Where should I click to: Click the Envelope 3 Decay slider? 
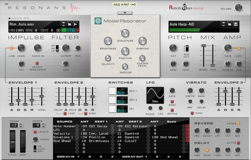(225, 91)
